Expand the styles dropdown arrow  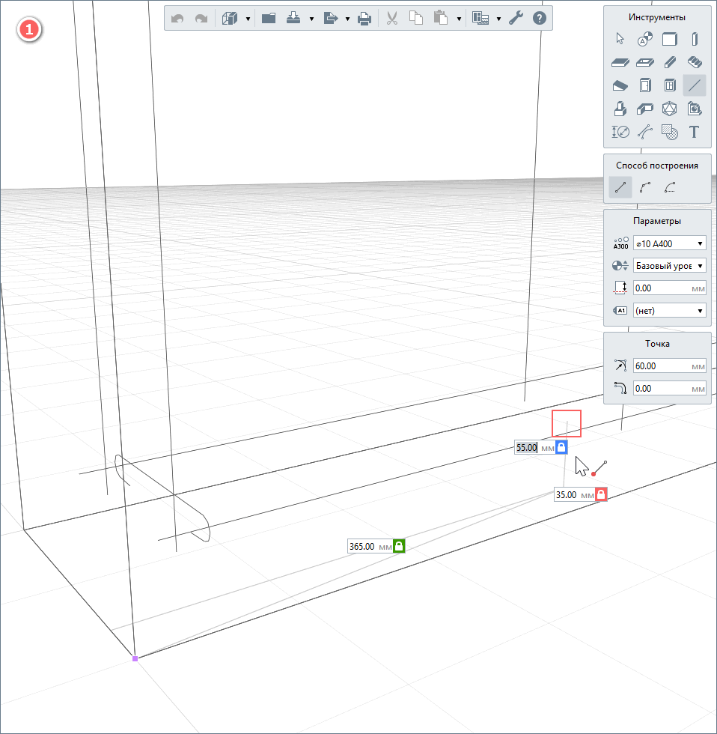pyautogui.click(x=498, y=19)
